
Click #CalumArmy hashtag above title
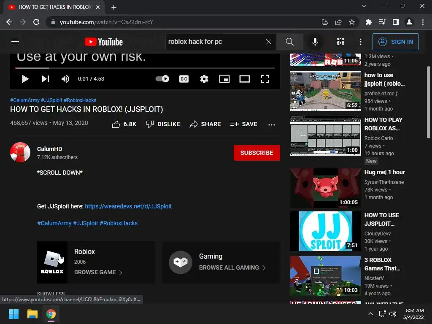click(25, 100)
